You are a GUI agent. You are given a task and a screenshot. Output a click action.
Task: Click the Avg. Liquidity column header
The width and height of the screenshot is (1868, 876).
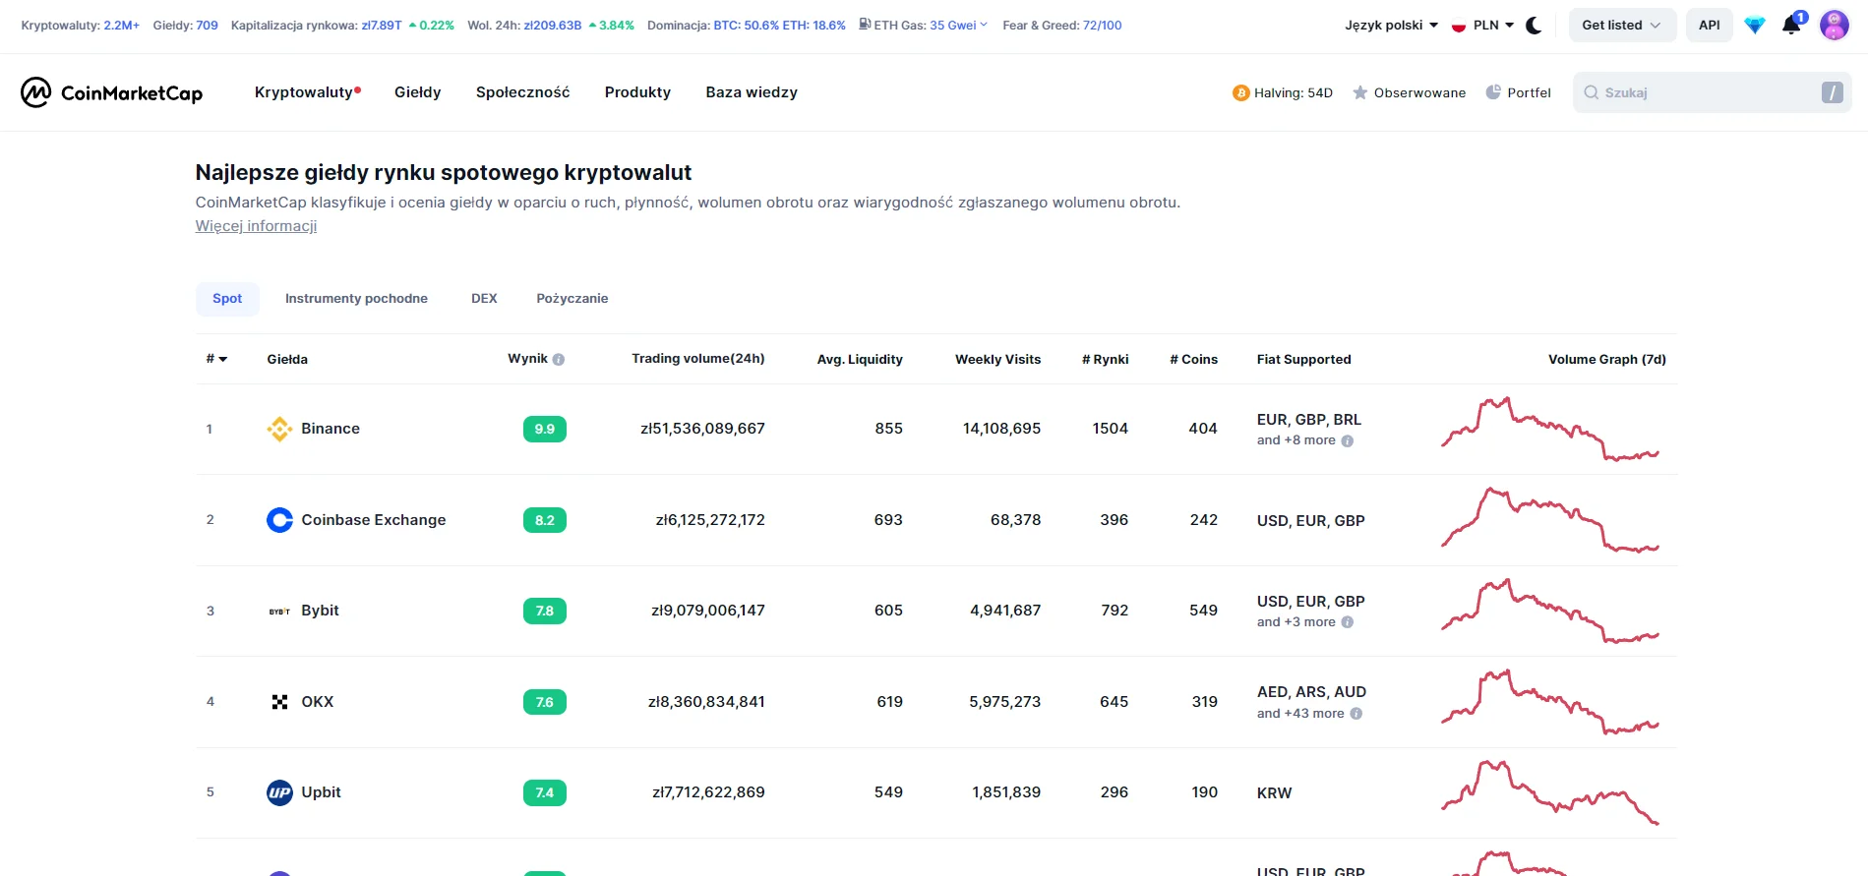coord(860,360)
